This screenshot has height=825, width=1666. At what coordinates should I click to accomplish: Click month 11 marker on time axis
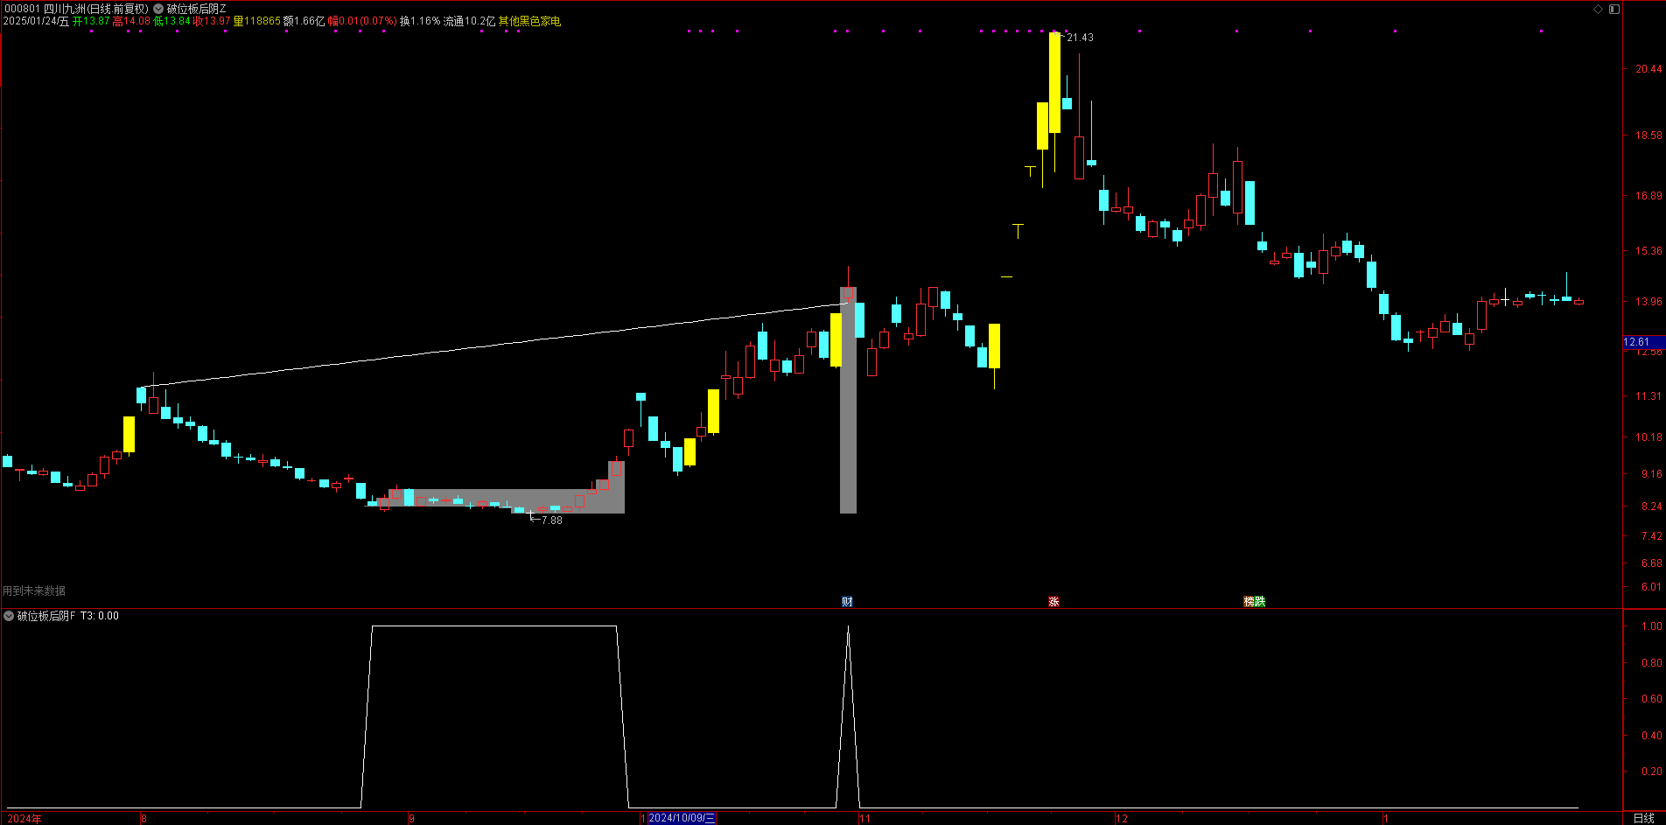coord(864,819)
